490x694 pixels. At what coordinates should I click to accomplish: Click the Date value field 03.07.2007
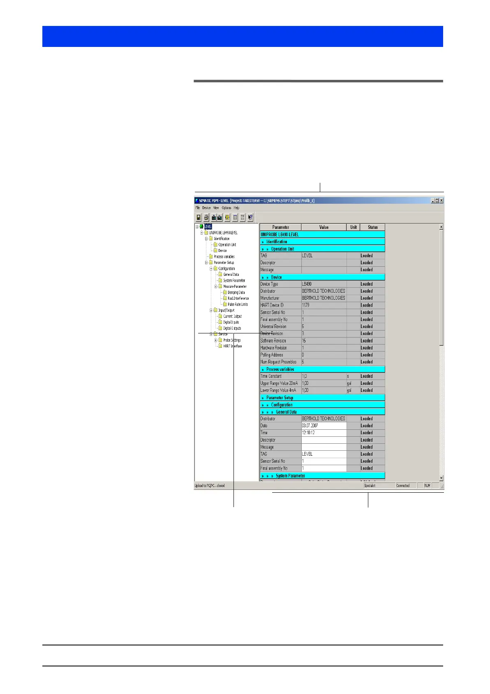coord(324,426)
